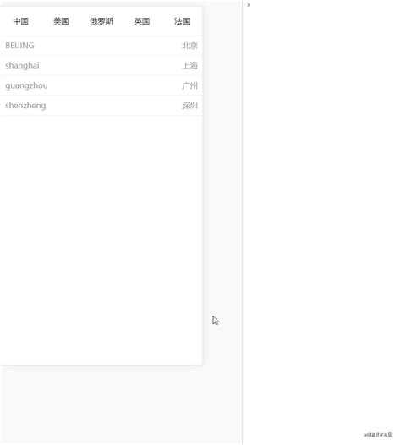Select the 法国 tab
This screenshot has height=445, width=401.
click(182, 21)
